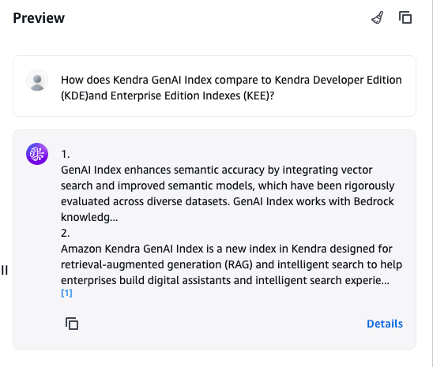Open the Details link of the response

coord(384,324)
